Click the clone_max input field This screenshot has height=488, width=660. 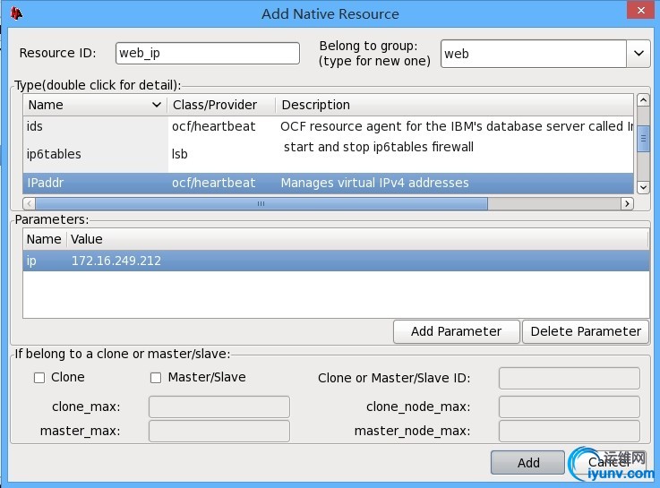pos(219,407)
